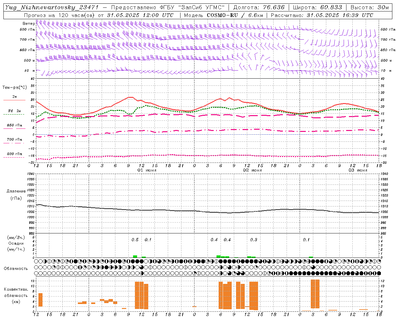Click the green dotted Td 2м legend line

coord(14,114)
